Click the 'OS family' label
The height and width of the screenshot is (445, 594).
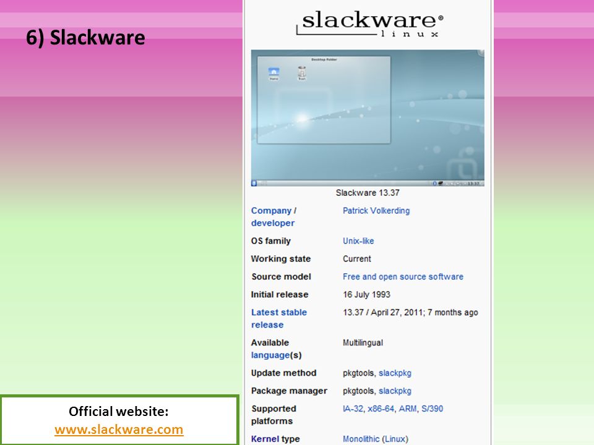click(271, 241)
